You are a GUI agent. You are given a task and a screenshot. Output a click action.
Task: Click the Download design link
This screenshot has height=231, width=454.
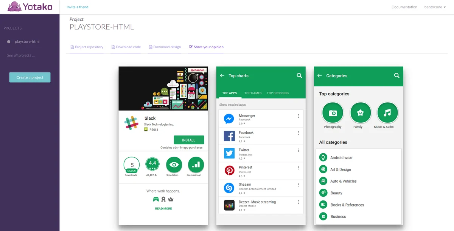[165, 47]
